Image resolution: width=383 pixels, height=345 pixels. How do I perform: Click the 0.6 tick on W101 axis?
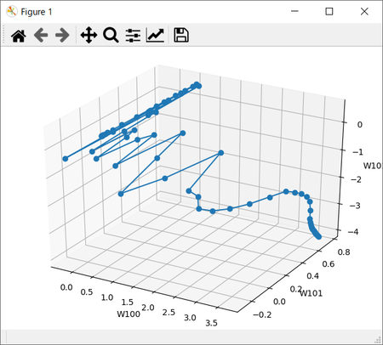(329, 264)
